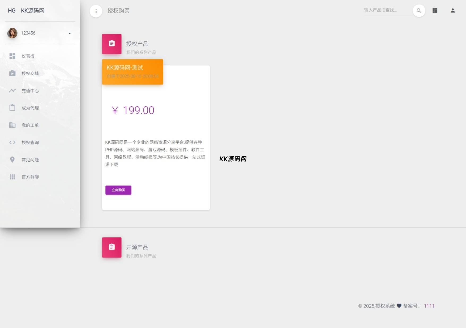466x328 pixels.
Task: Click the user avatar photo
Action: [x=12, y=33]
